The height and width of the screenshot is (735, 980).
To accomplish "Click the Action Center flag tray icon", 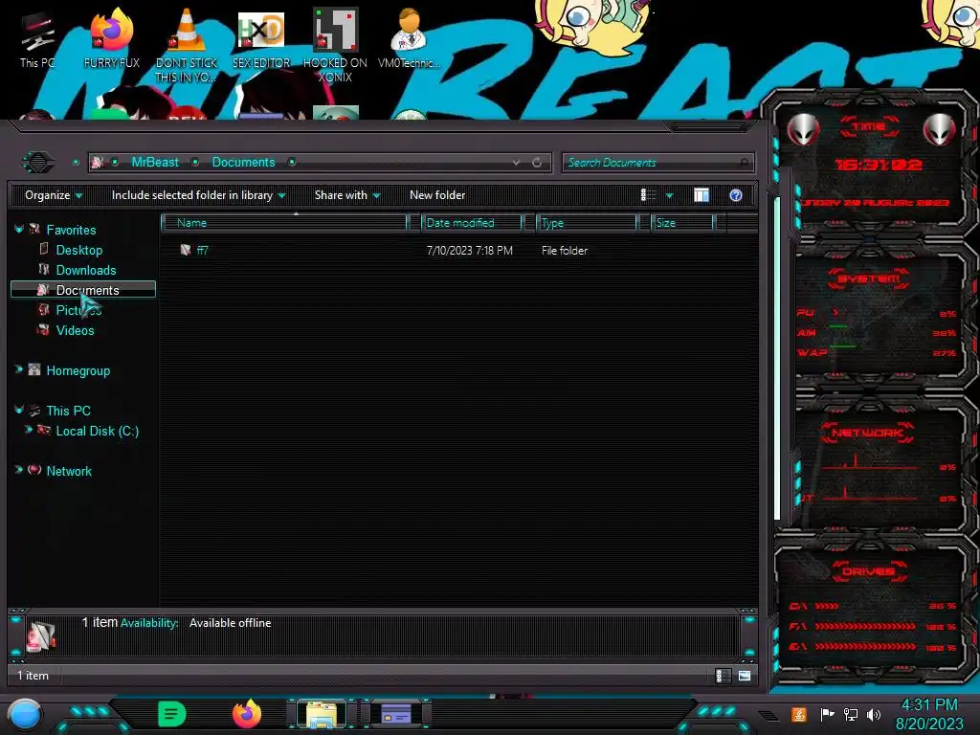I will [x=826, y=714].
